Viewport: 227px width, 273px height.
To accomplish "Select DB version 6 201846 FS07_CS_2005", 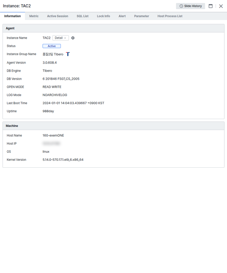I will tap(61, 79).
